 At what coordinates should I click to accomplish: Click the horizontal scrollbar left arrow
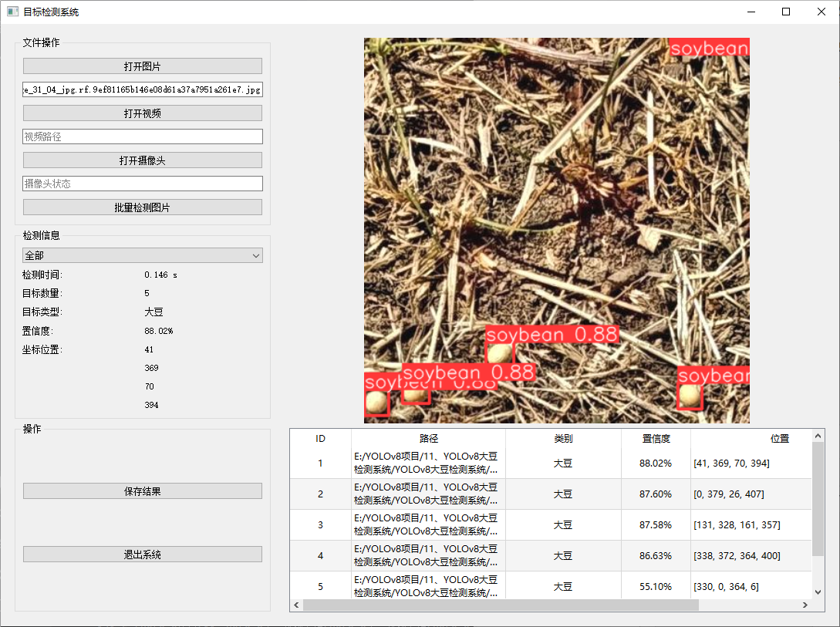297,605
